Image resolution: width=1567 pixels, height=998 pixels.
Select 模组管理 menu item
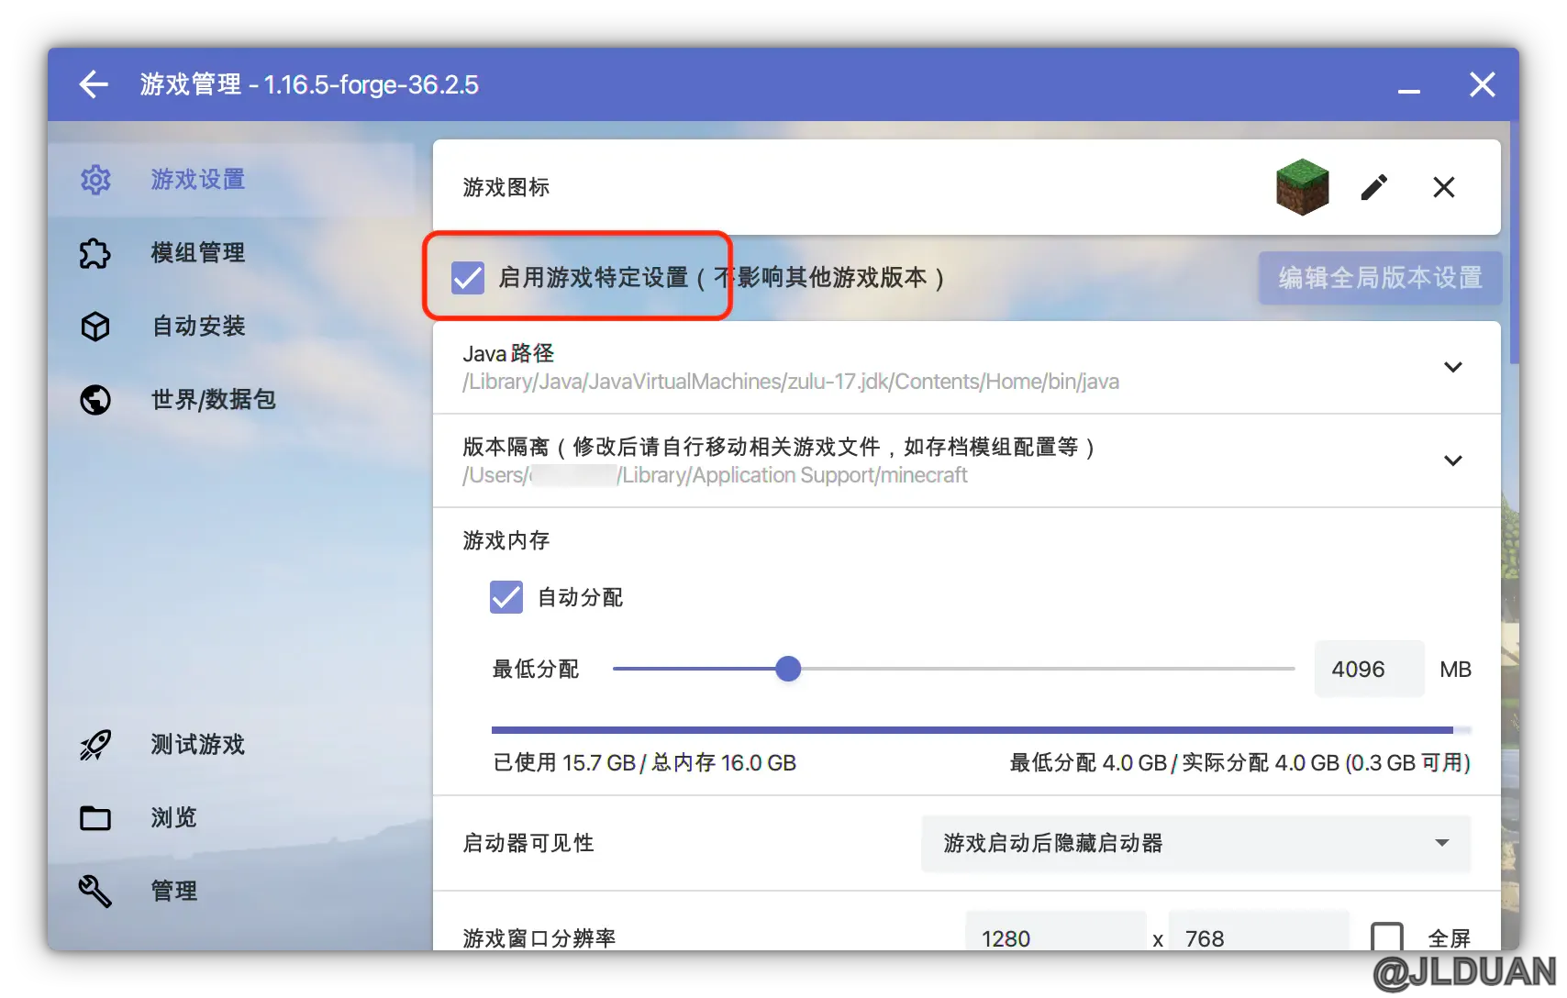(231, 253)
